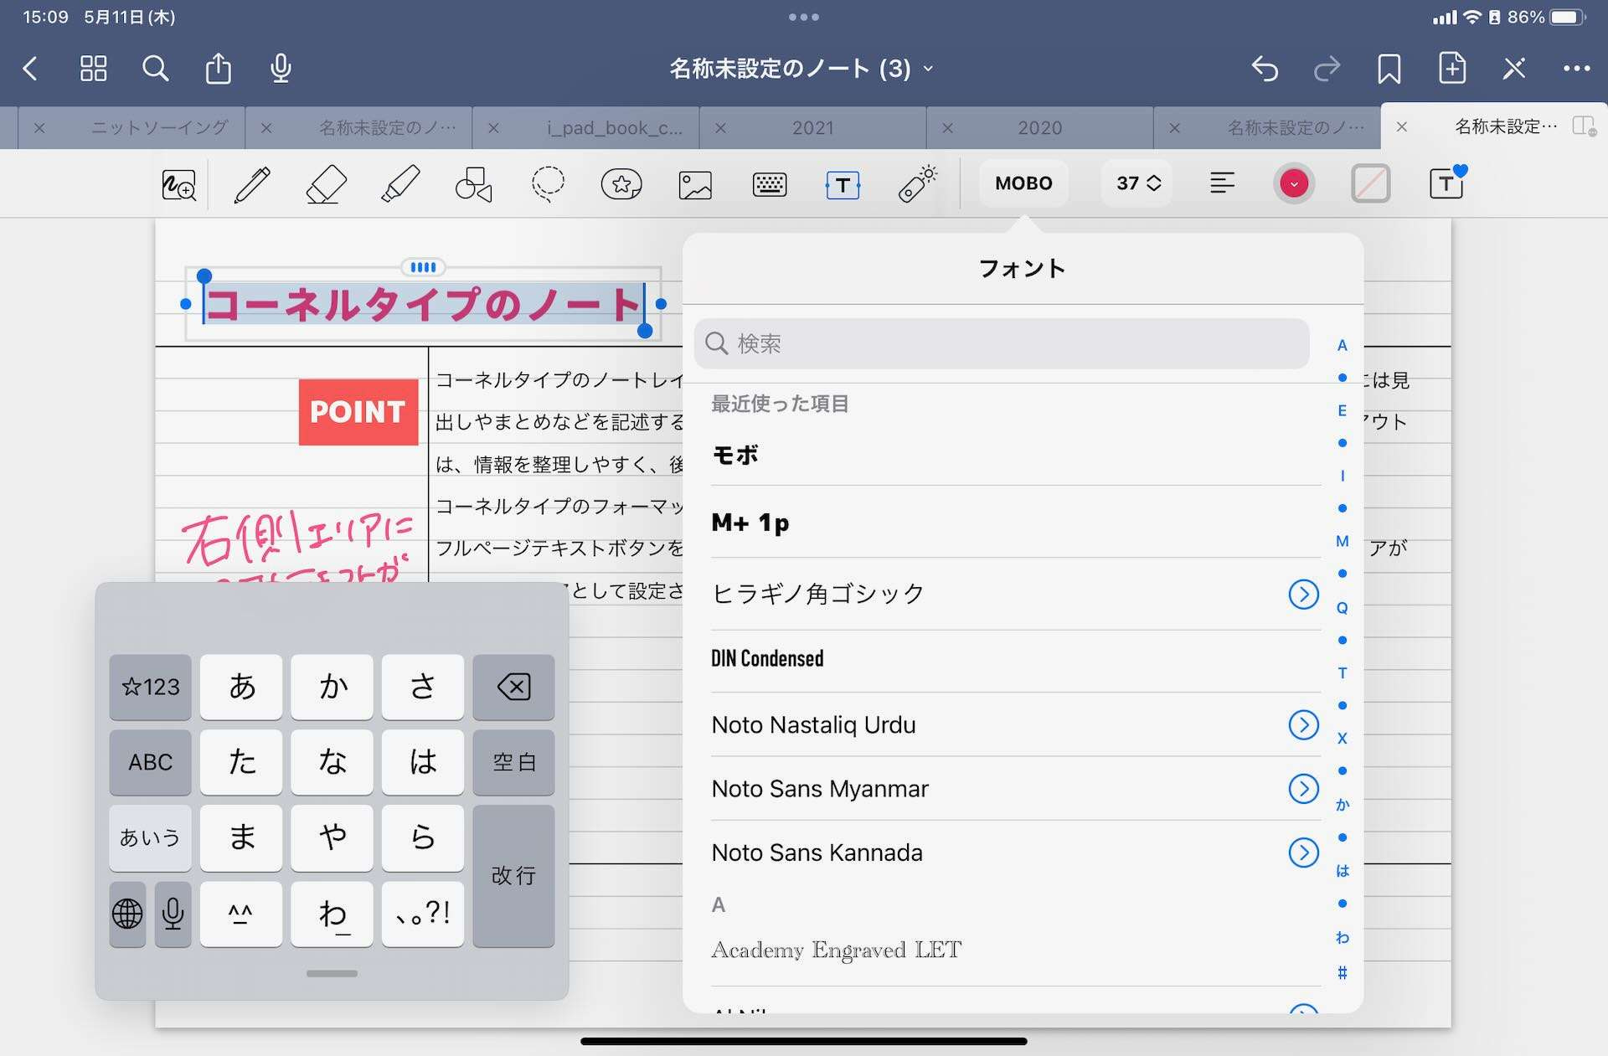Viewport: 1608px width, 1056px height.
Task: Open the red text color swatch
Action: [1294, 183]
